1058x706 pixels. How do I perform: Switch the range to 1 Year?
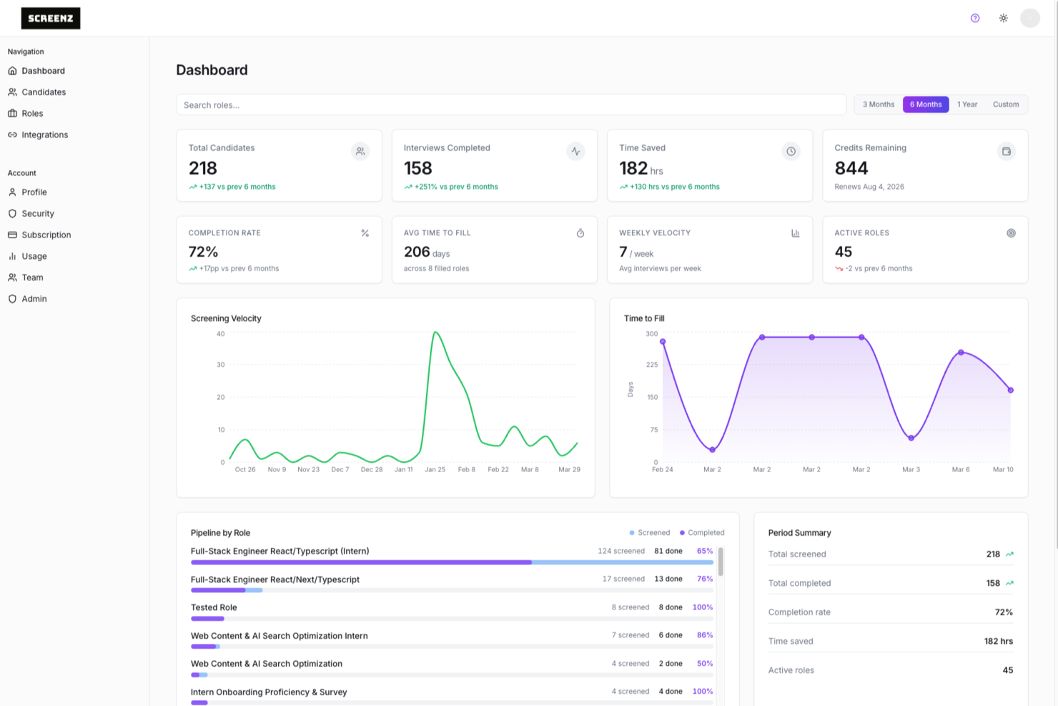tap(967, 104)
